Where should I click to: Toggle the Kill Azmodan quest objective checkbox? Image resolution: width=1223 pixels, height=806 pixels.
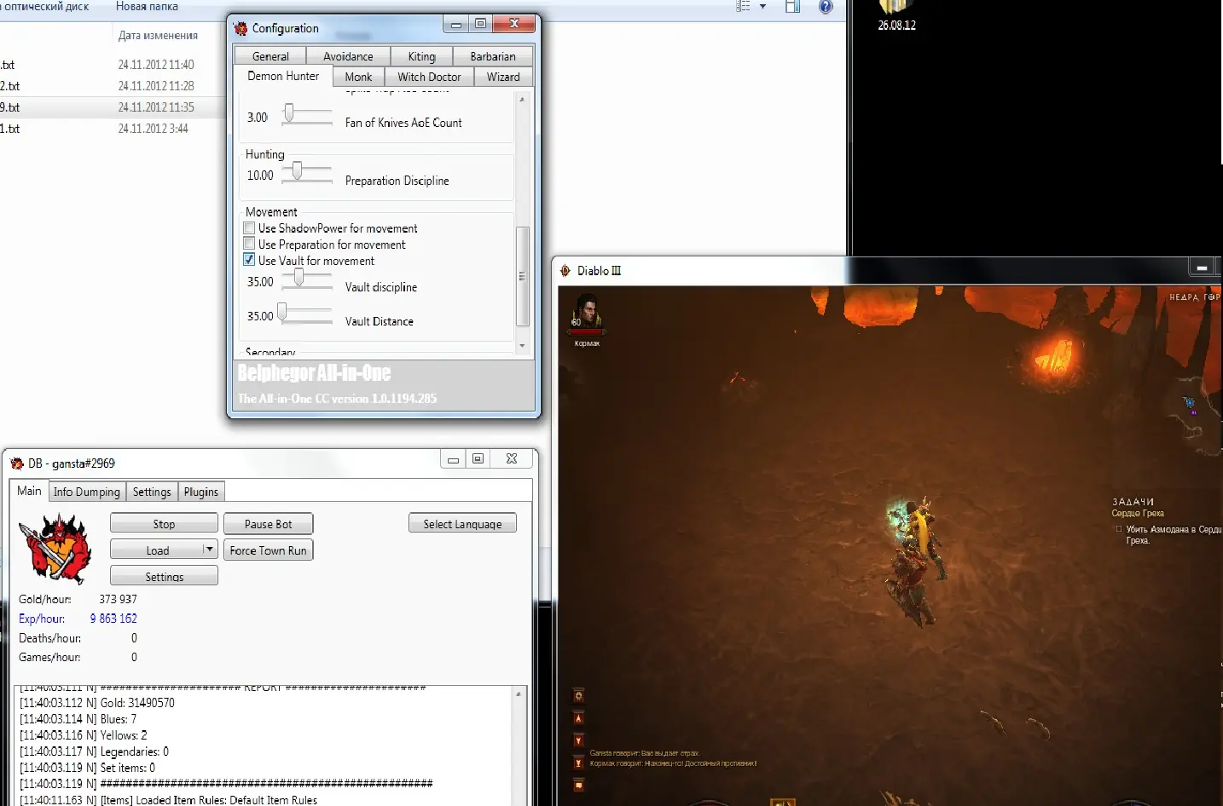[1119, 529]
